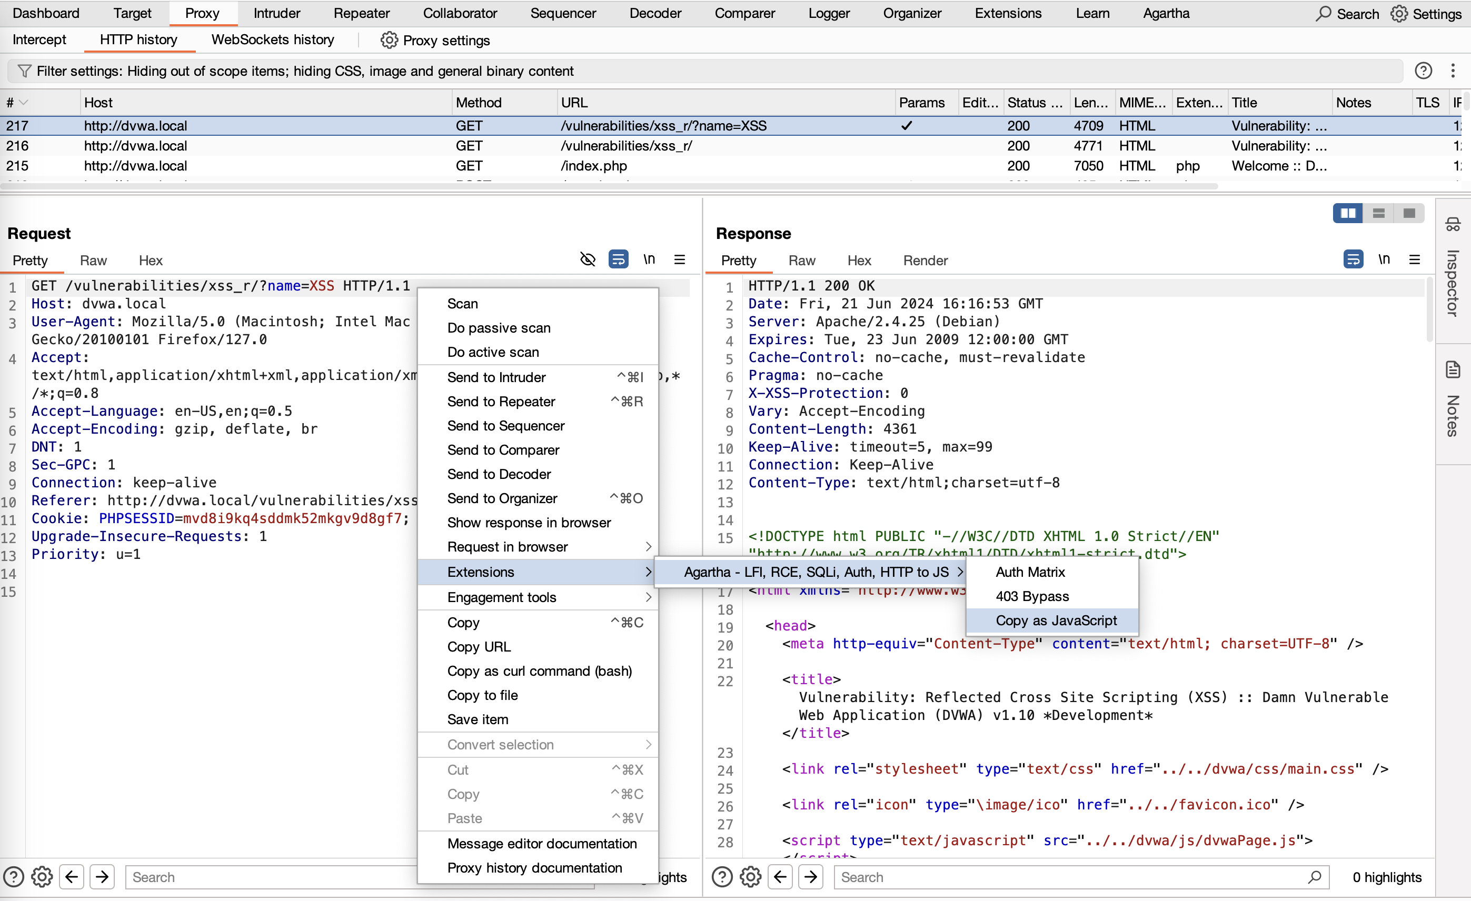Sort by # column dropdown arrow

[24, 103]
